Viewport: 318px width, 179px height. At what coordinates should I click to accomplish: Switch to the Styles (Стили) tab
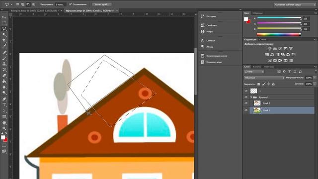click(x=262, y=40)
